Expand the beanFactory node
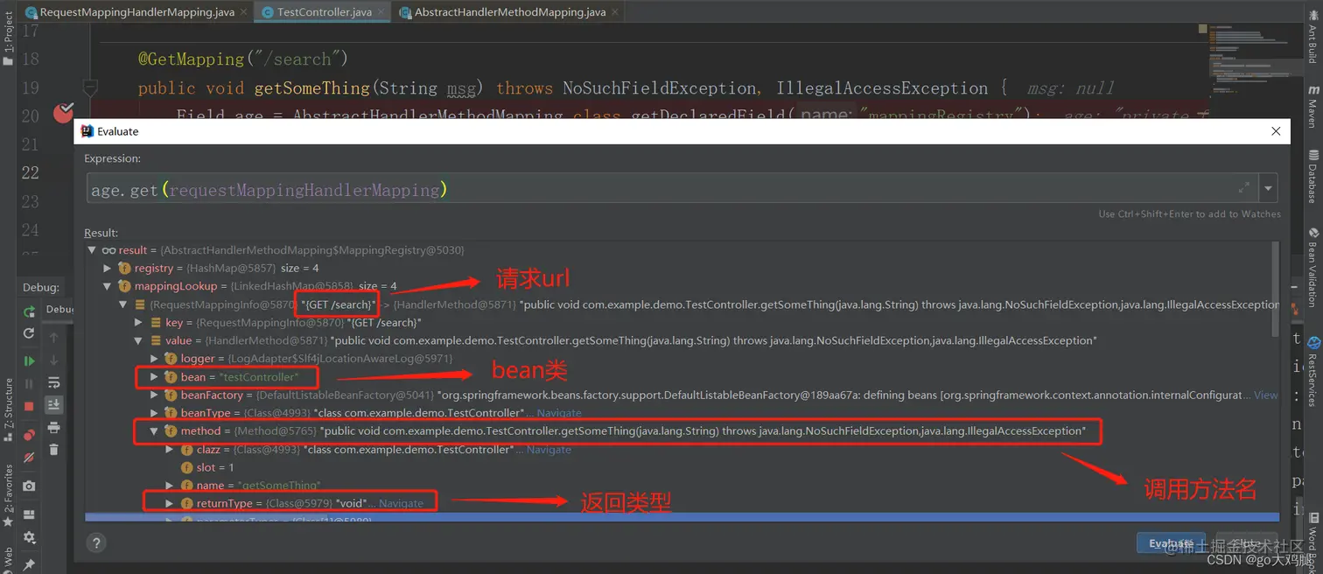This screenshot has height=574, width=1323. click(x=154, y=395)
